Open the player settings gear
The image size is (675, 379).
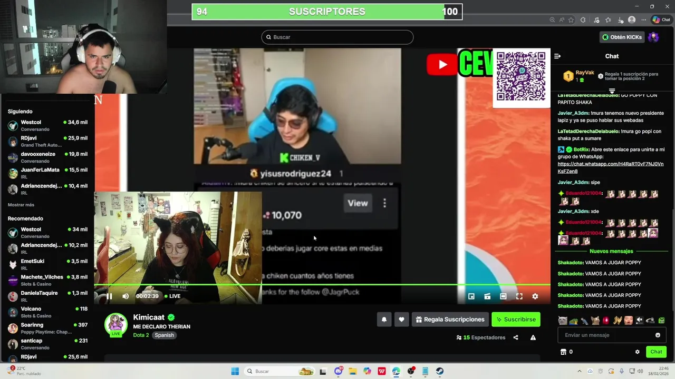(535, 296)
